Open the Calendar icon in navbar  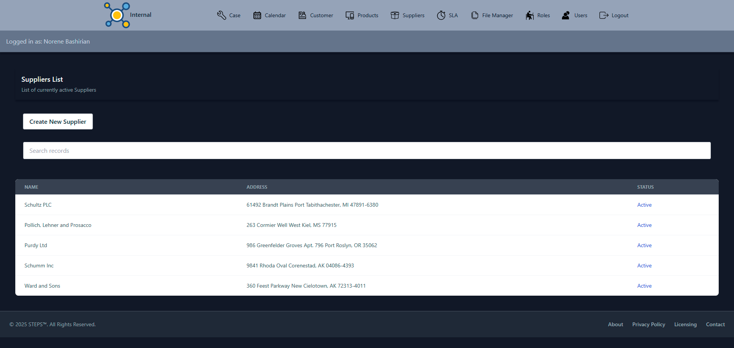257,15
